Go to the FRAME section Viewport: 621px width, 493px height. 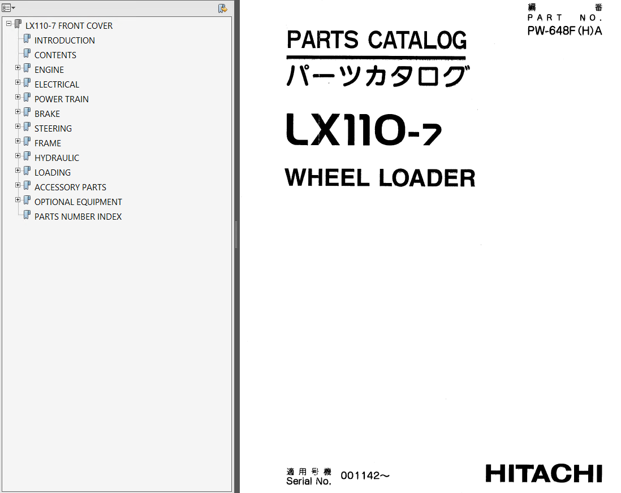[x=48, y=143]
